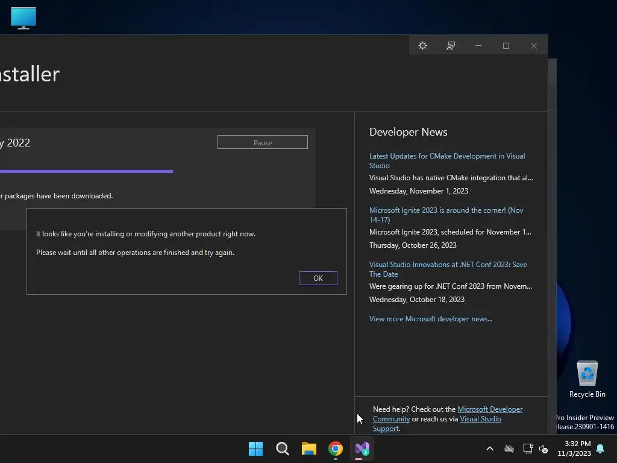The width and height of the screenshot is (617, 463).
Task: Maximize the Visual Studio Installer window
Action: pos(506,46)
